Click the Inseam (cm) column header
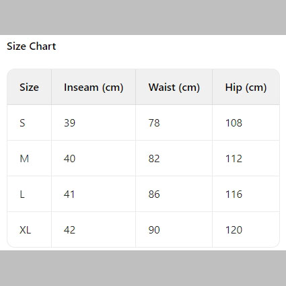This screenshot has width=286, height=286. point(94,87)
